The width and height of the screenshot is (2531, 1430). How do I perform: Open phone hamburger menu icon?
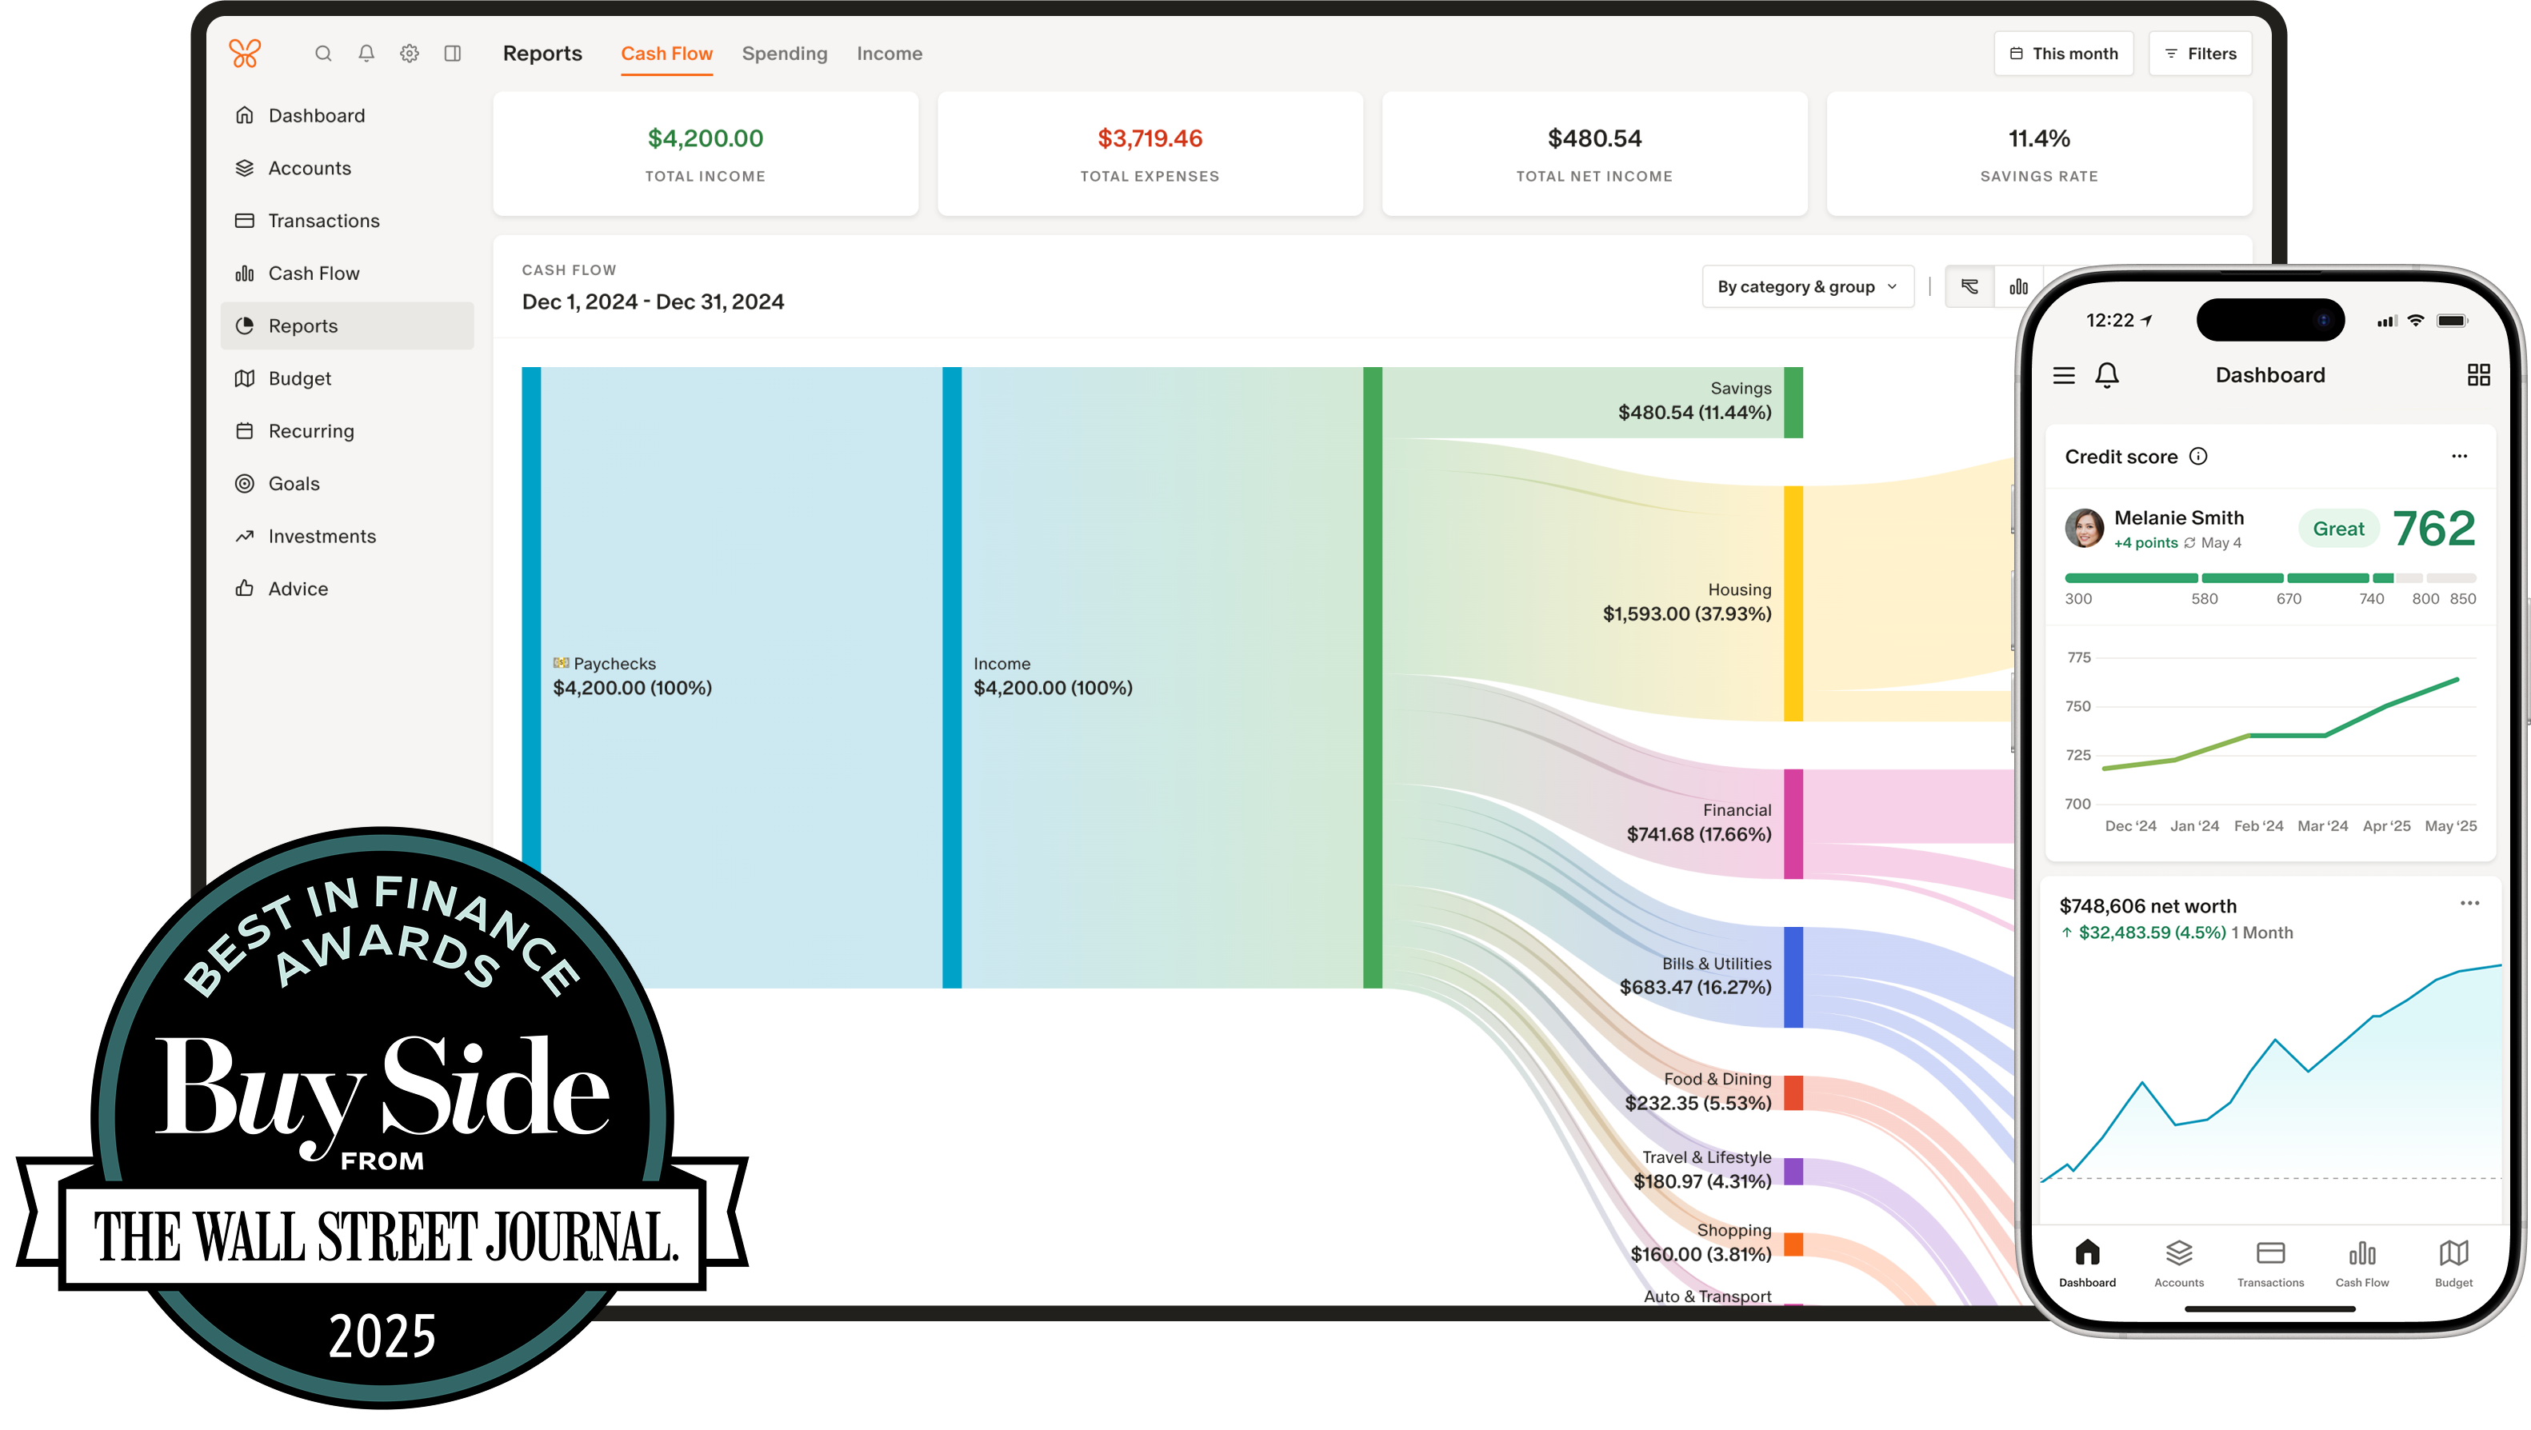(x=2063, y=375)
